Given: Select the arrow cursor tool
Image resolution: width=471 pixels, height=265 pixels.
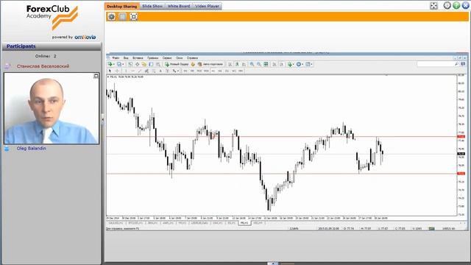Looking at the screenshot, I should point(110,71).
